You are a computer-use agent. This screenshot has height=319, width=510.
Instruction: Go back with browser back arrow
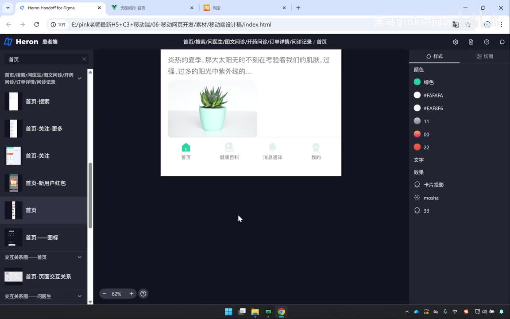pyautogui.click(x=8, y=24)
